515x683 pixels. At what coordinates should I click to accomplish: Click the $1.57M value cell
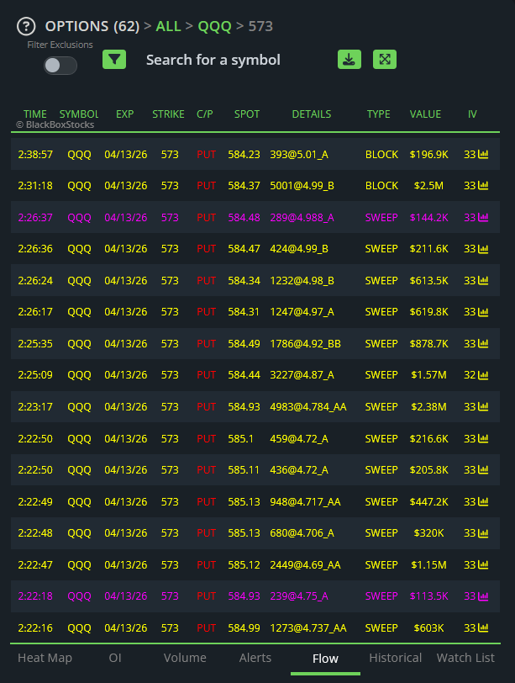click(x=428, y=375)
